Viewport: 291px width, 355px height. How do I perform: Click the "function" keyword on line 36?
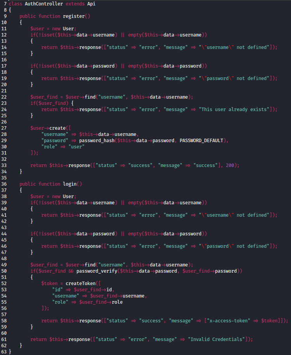(x=49, y=184)
